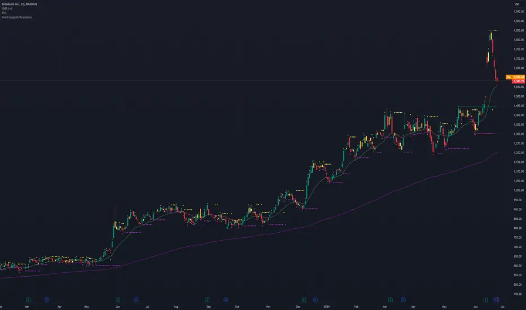Viewport: 526px width, 310px height.
Task: Click the 1,950.00 price axis label
Action: (x=519, y=12)
